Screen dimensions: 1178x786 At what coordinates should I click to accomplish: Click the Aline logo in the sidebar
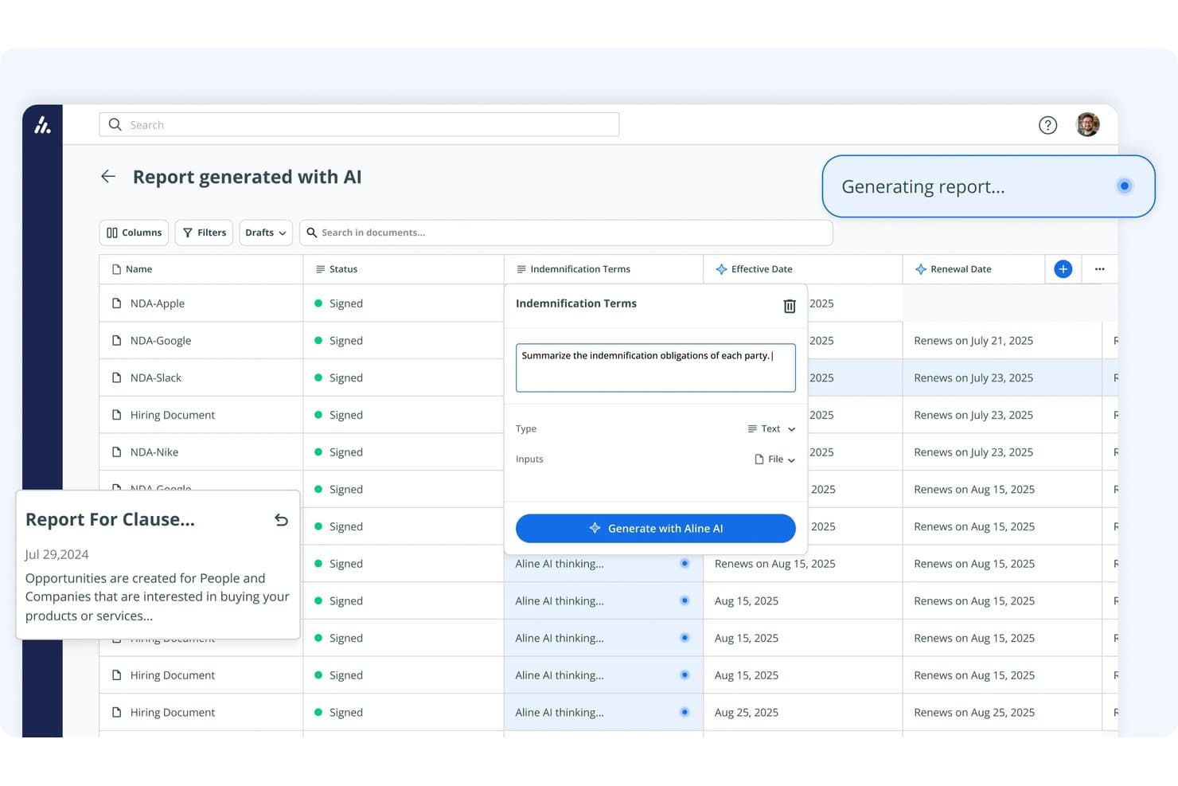click(42, 125)
